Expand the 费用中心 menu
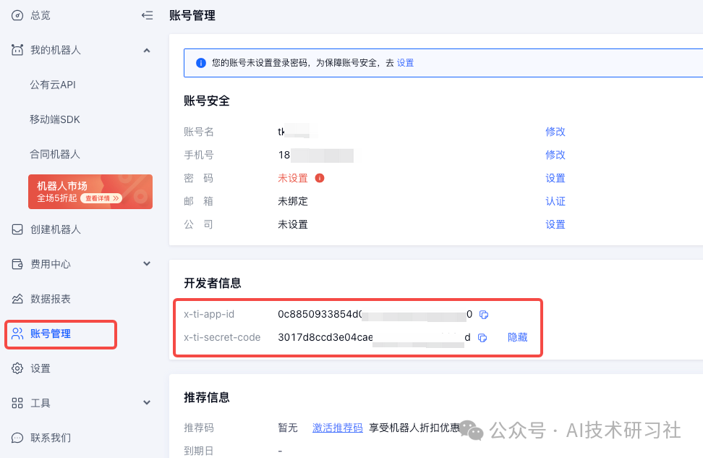The image size is (703, 458). click(x=147, y=264)
